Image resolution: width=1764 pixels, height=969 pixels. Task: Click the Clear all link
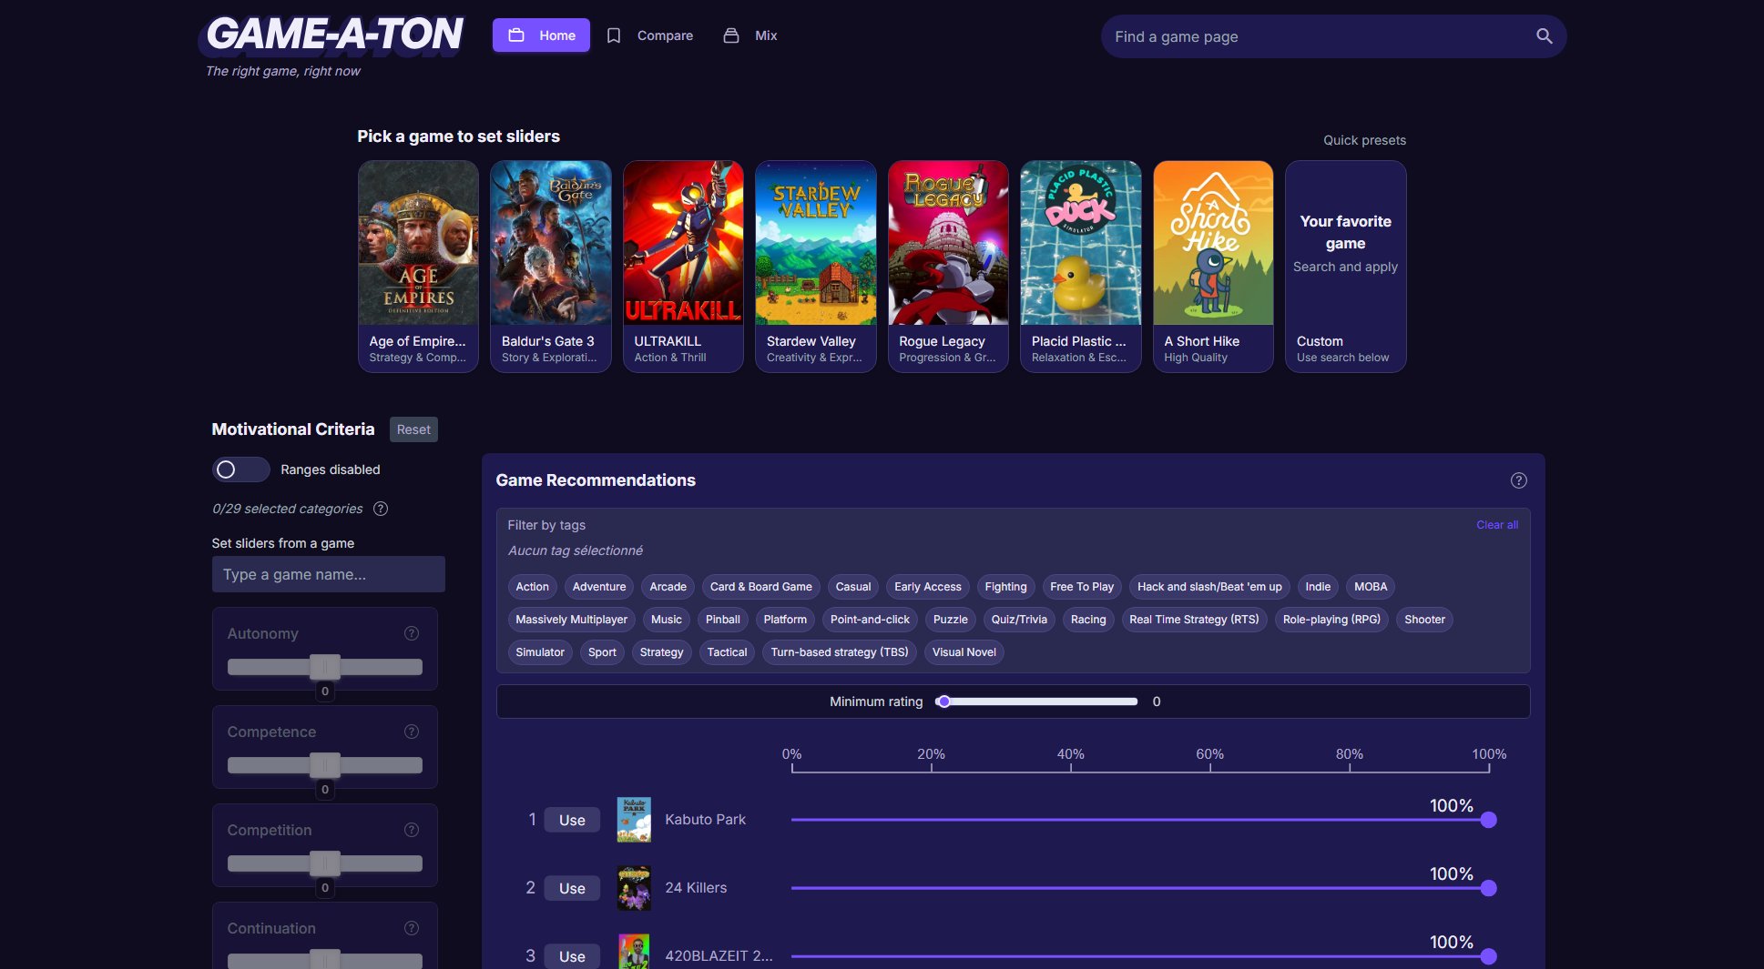[x=1496, y=525]
